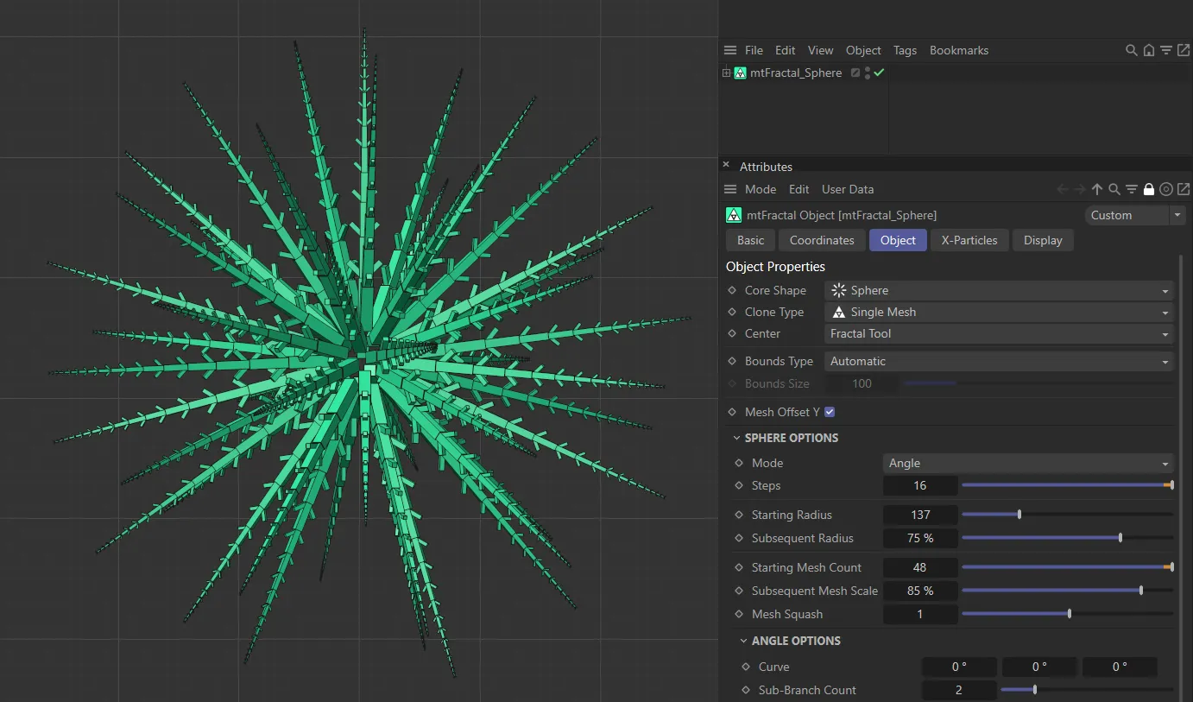Open the Core Shape dropdown

(x=999, y=290)
